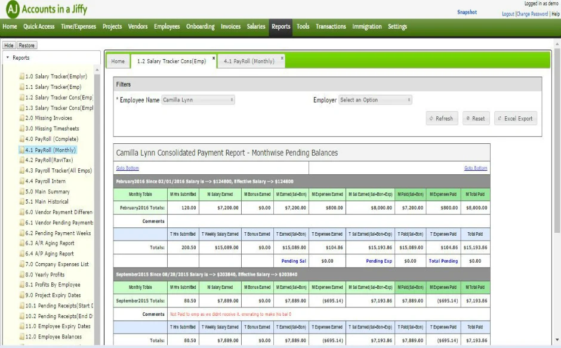The width and height of the screenshot is (561, 348).
Task: Open the Home menu
Action: 10,26
